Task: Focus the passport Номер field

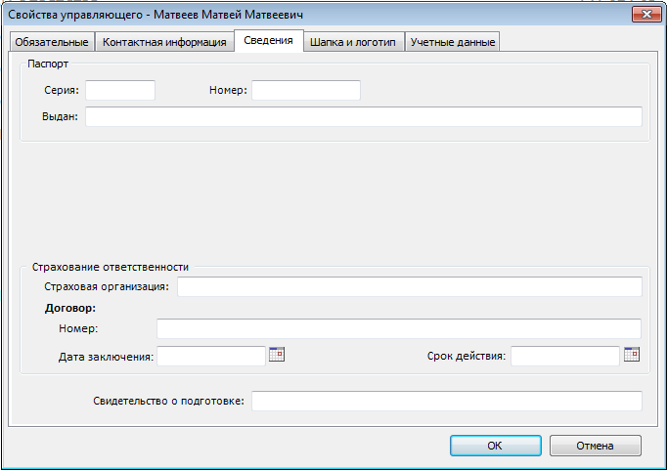Action: point(306,90)
